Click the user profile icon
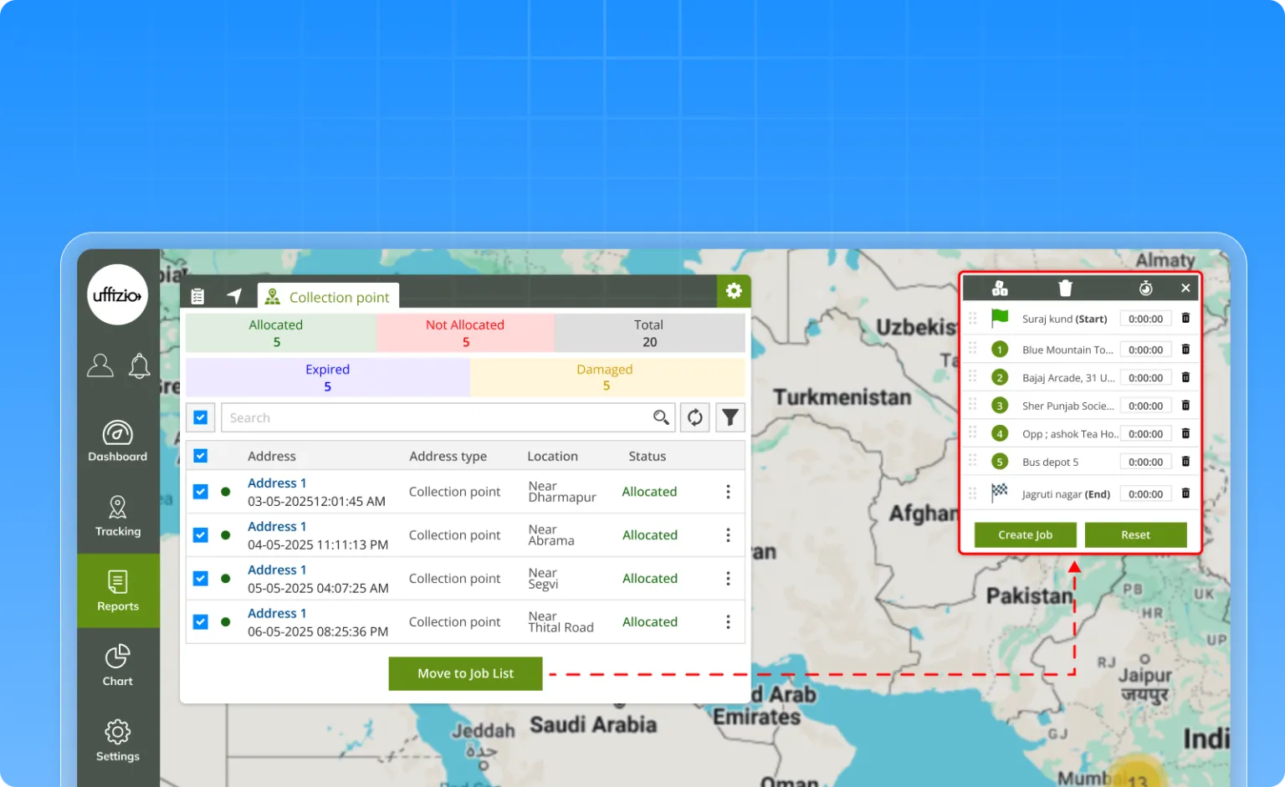 pos(100,365)
